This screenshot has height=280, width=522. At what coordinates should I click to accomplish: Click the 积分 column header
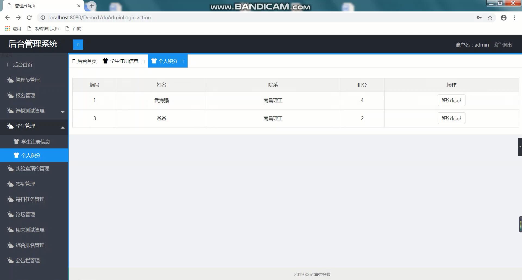point(362,85)
